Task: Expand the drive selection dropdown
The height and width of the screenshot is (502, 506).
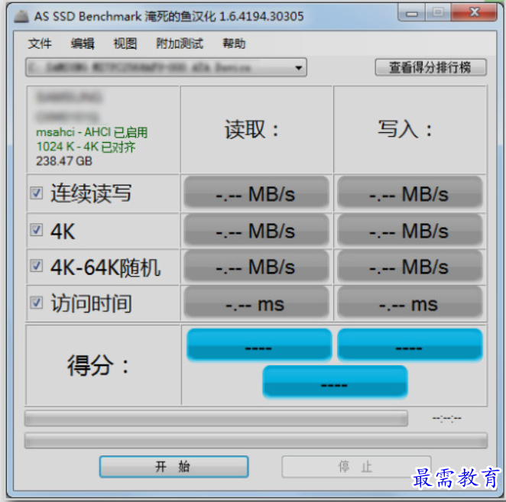Action: pyautogui.click(x=166, y=67)
